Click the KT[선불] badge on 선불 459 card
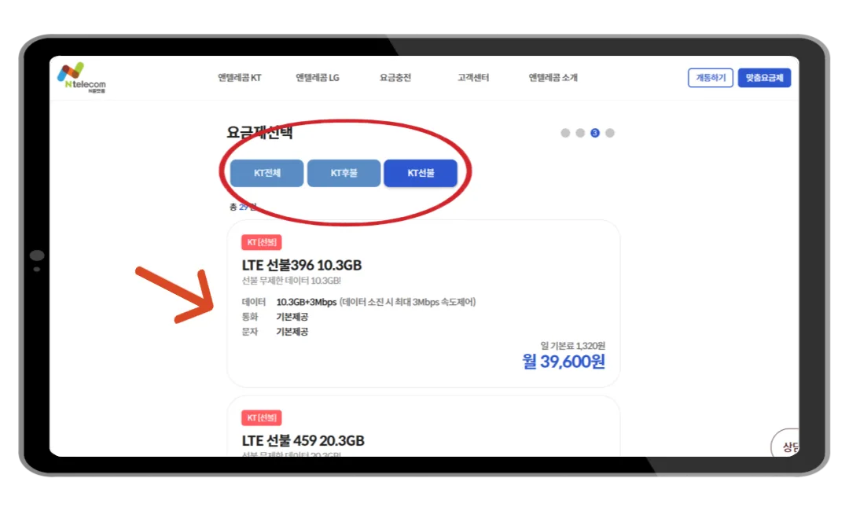 pyautogui.click(x=262, y=418)
